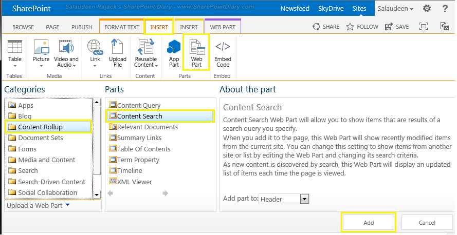This screenshot has width=457, height=235.
Task: Select the XML Viewer part icon
Action: point(113,181)
